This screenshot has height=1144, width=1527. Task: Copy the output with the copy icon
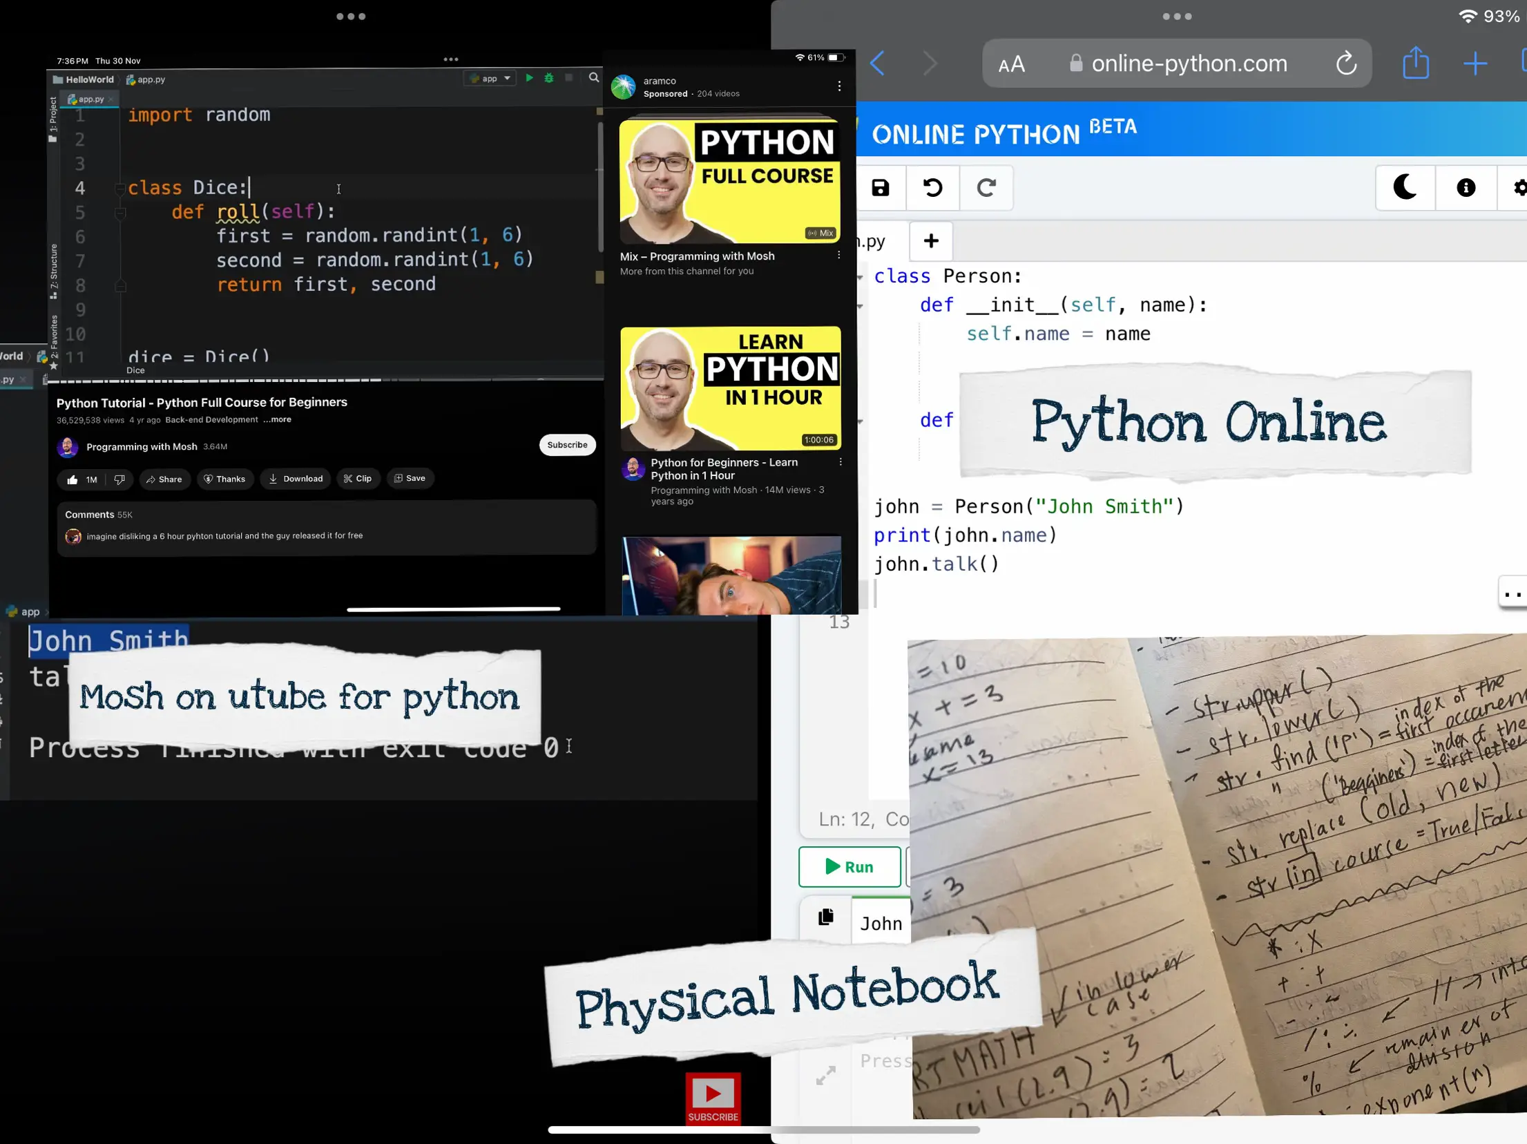click(825, 917)
